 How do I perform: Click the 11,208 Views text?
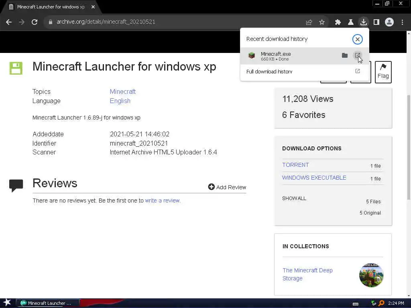[x=308, y=99]
